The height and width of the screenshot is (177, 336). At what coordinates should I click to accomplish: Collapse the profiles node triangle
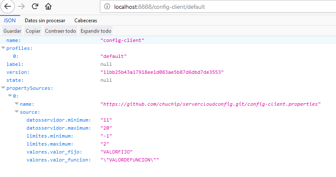[3, 48]
